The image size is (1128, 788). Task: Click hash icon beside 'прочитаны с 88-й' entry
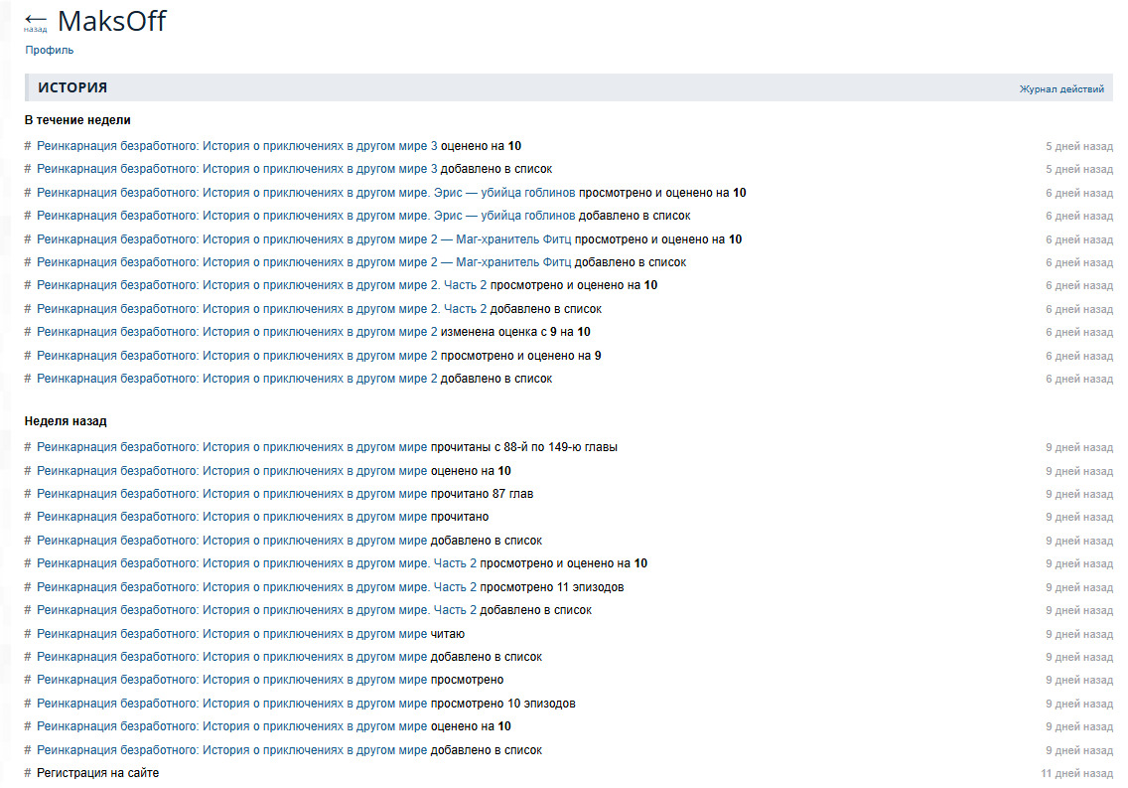(28, 447)
